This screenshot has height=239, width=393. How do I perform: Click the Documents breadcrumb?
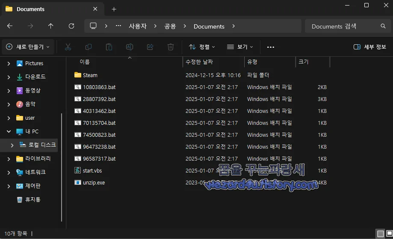tap(209, 26)
